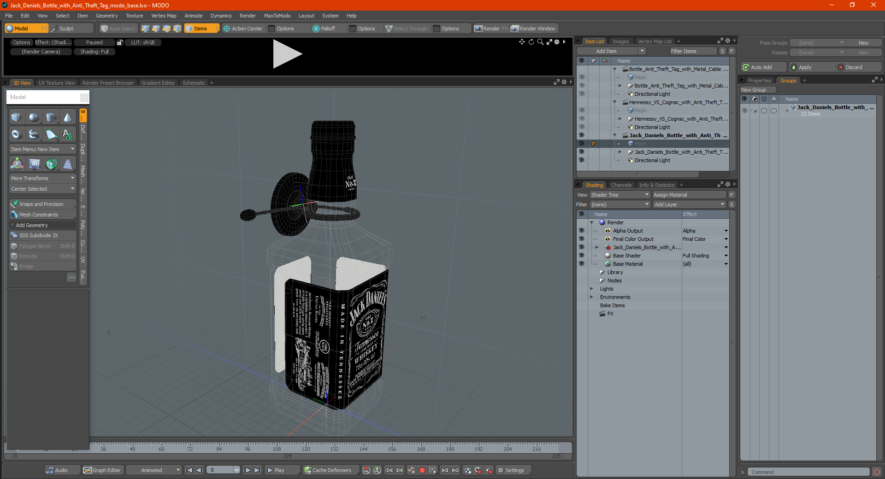The width and height of the screenshot is (885, 479).
Task: Click the preview pan arrows icon
Action: [x=522, y=42]
